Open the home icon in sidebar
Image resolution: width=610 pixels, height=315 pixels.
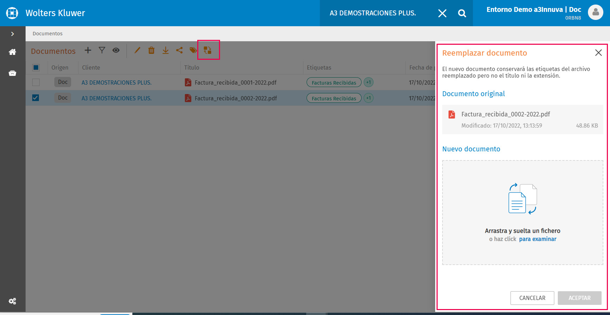click(13, 52)
